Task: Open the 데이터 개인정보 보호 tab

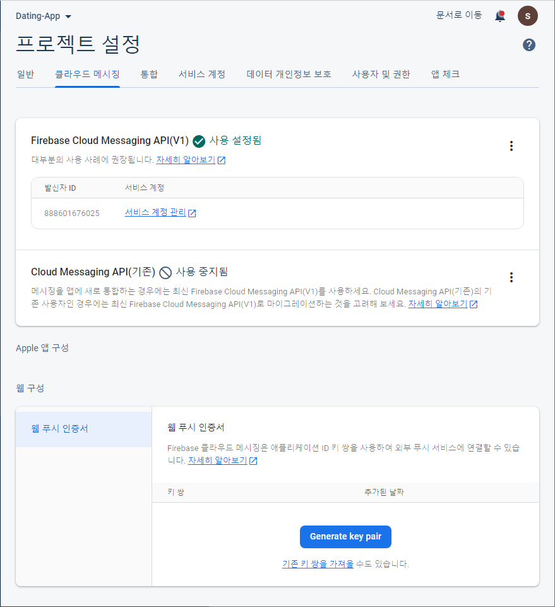Action: coord(289,74)
